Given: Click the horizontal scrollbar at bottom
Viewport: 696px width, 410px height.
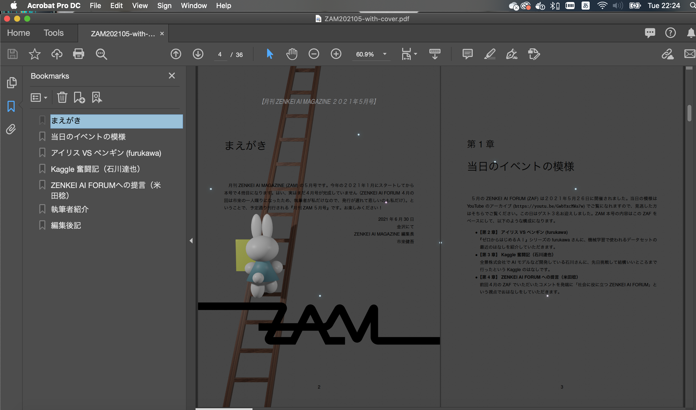Looking at the screenshot, I should (224, 409).
